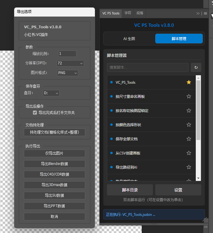Viewport: 213px width, 233px height.
Task: Favorite the 按尺寸重命名画板 script star
Action: click(189, 96)
